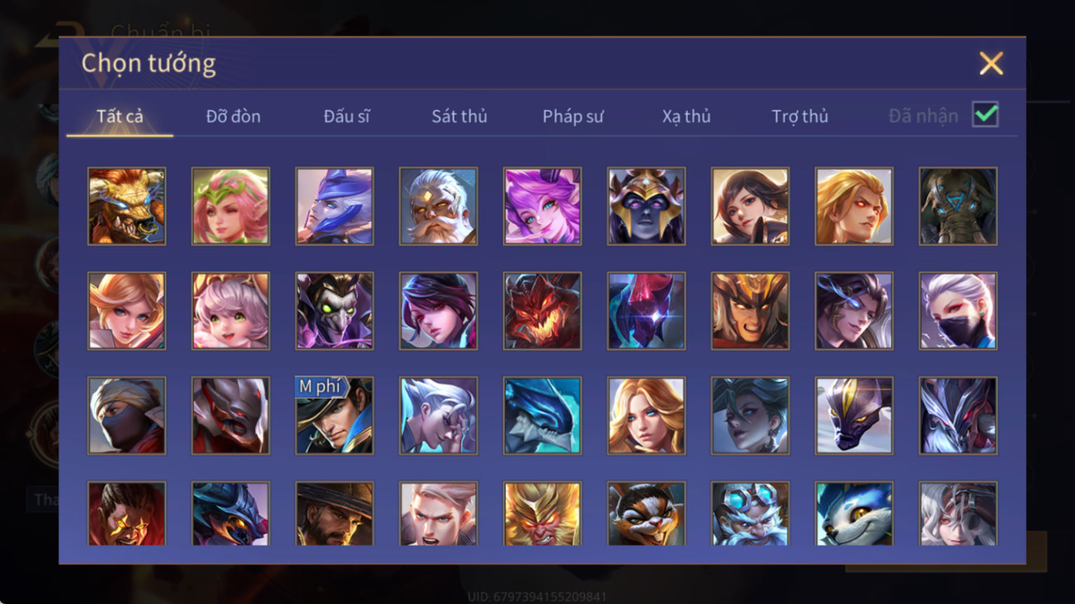Open the Đỡ đòn tab
This screenshot has width=1075, height=604.
point(233,116)
